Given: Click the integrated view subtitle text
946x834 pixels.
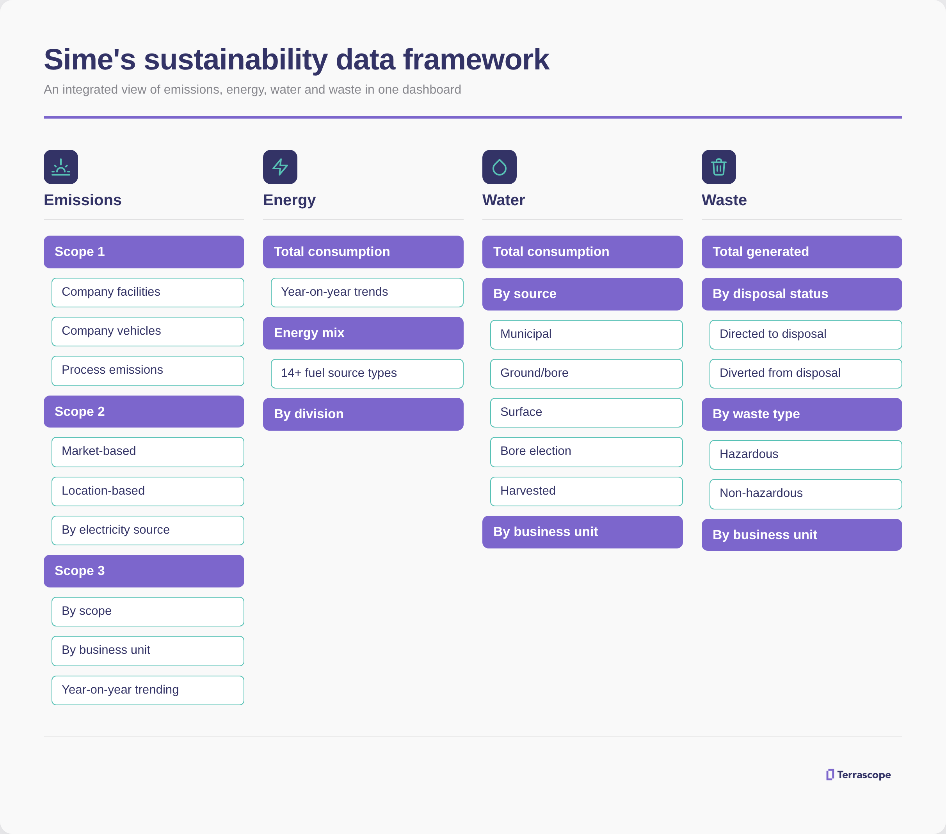Looking at the screenshot, I should tap(252, 90).
